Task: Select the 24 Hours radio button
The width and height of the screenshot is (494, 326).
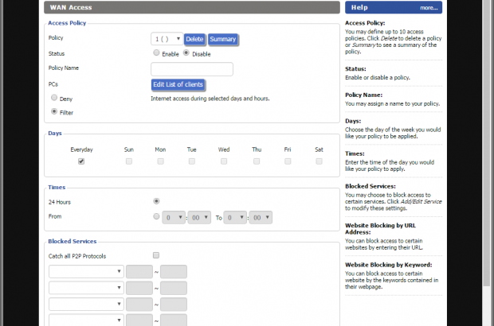Action: pos(156,201)
